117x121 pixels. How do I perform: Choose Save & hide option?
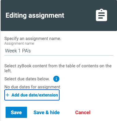pos(47,112)
